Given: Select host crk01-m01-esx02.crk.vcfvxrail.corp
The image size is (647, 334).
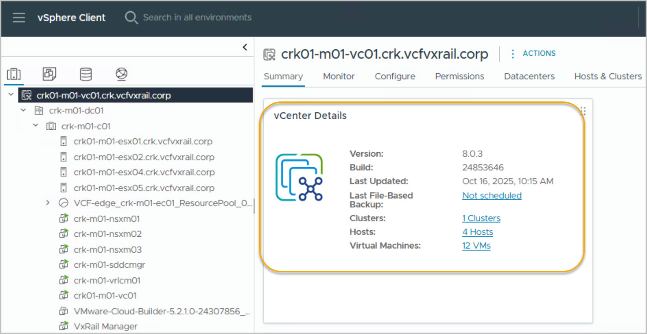Looking at the screenshot, I should tap(144, 157).
